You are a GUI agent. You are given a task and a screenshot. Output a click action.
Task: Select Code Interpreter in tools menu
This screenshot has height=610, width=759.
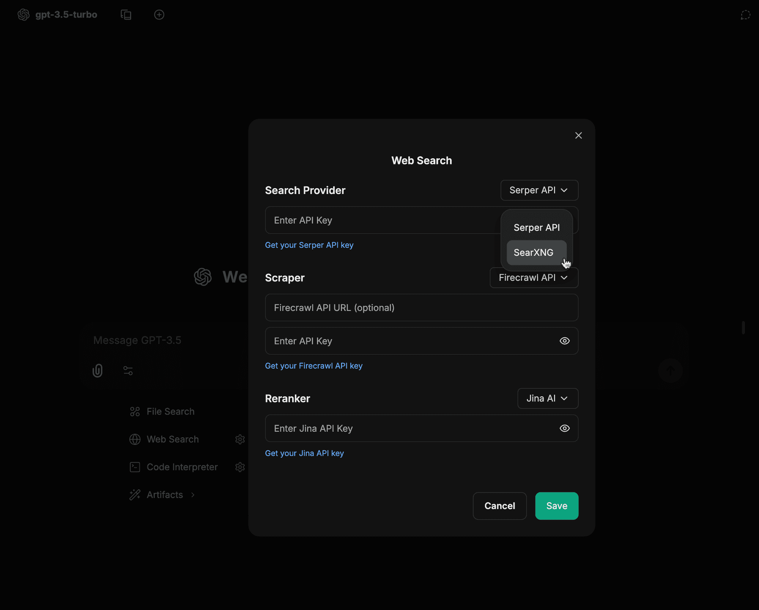tap(182, 467)
